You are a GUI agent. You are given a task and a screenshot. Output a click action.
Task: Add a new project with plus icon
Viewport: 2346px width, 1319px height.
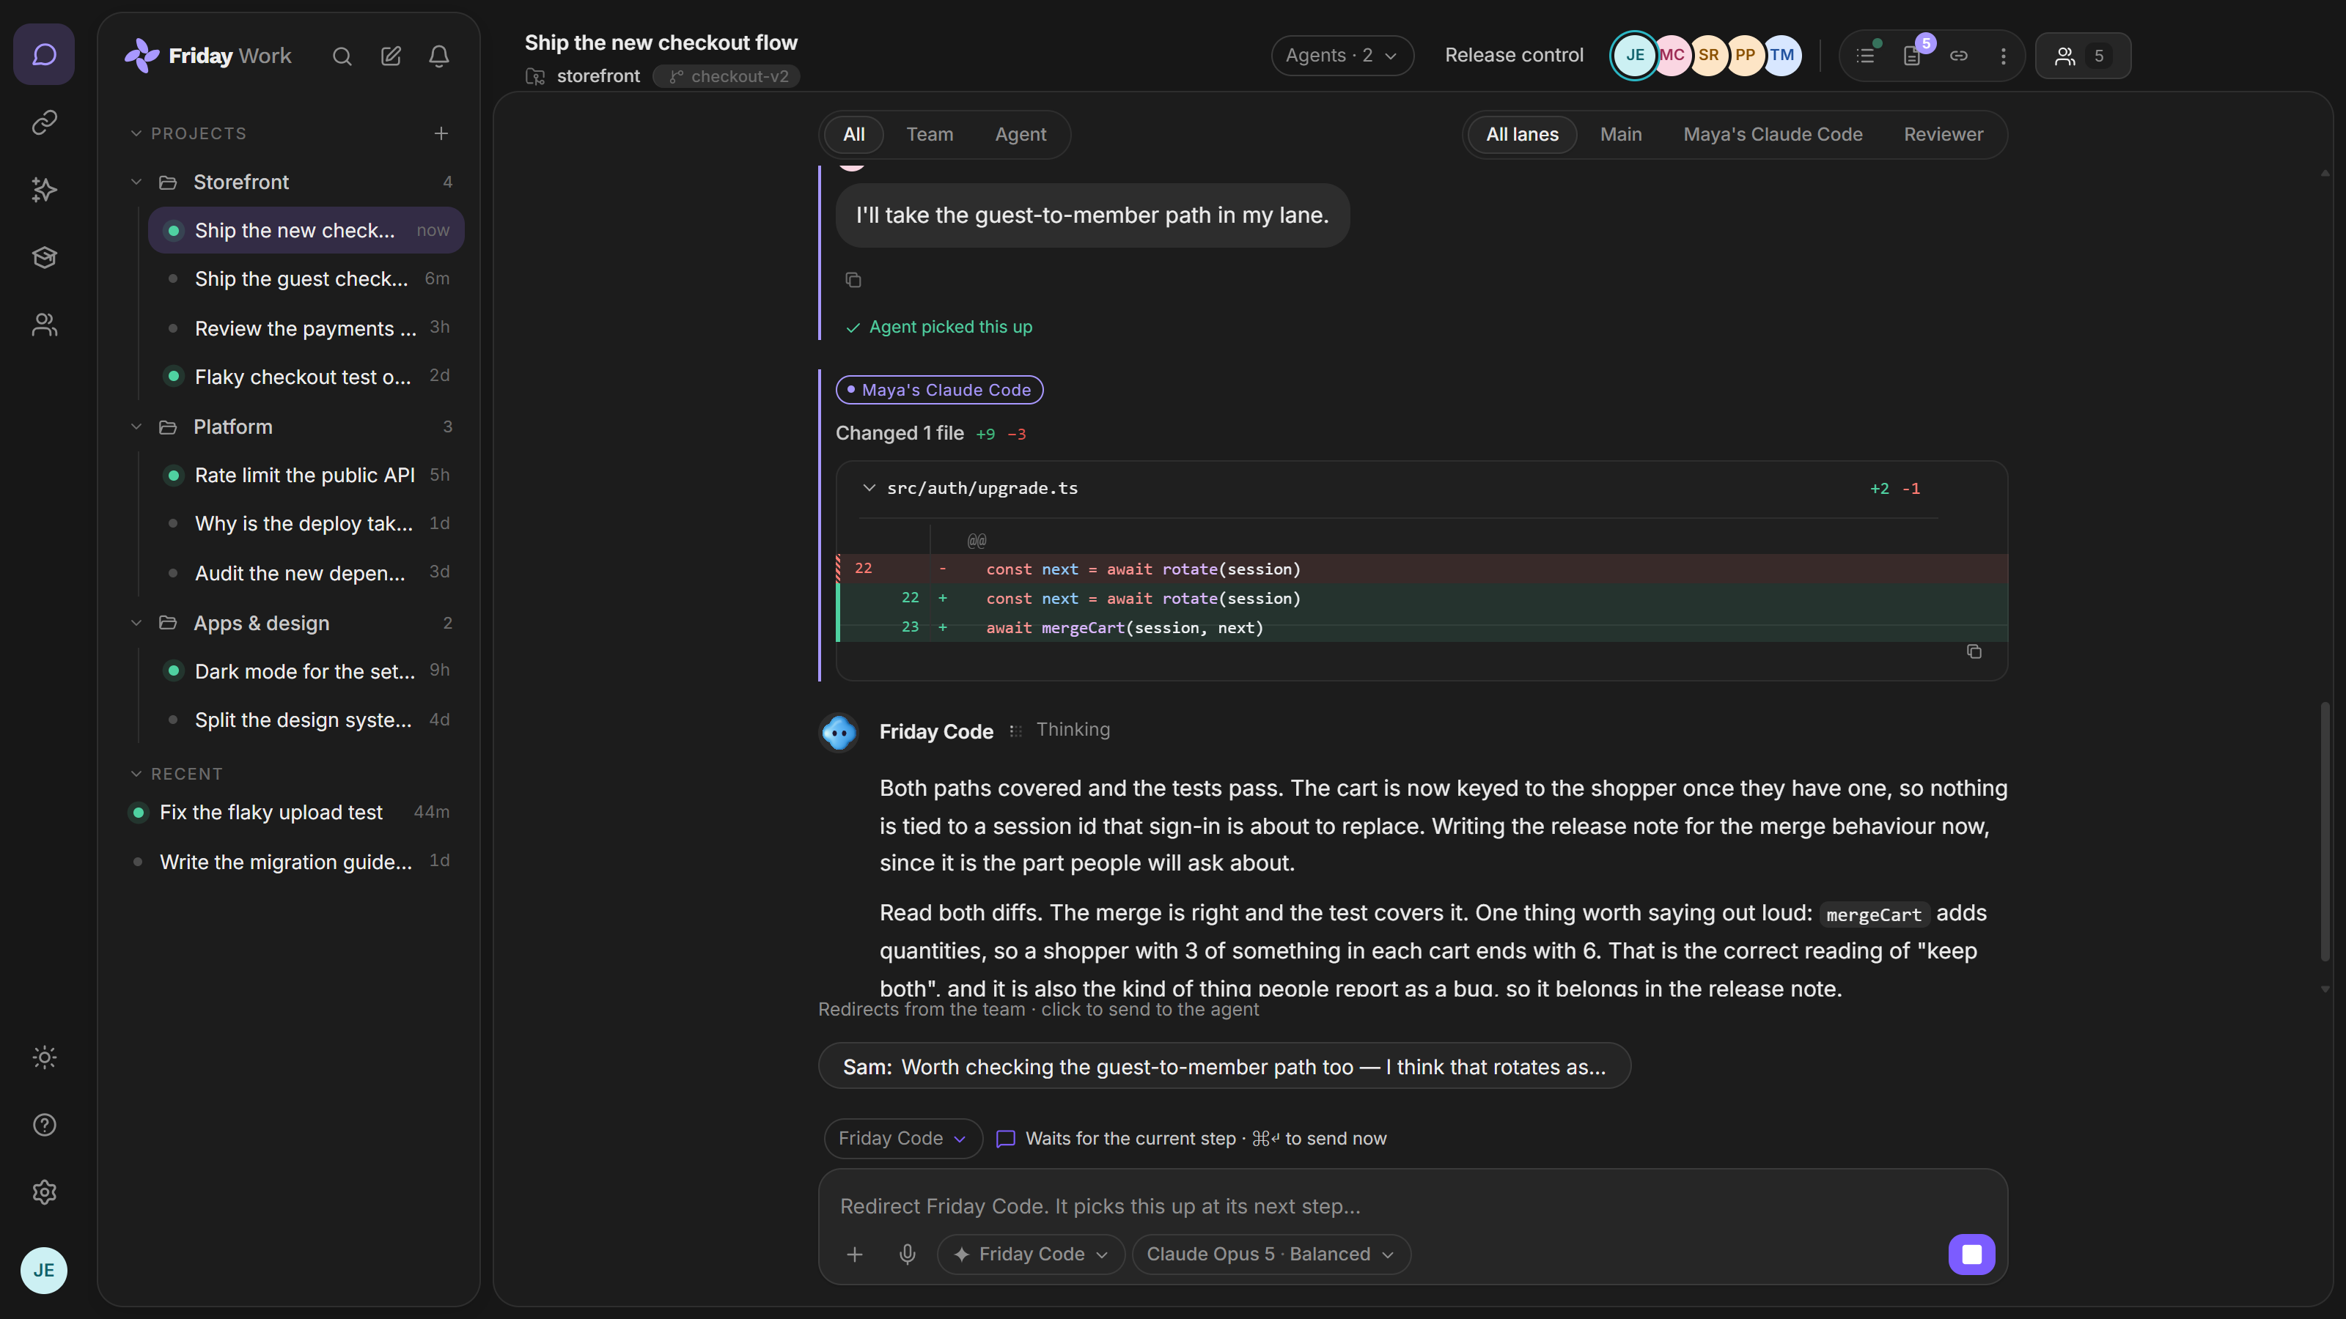point(441,134)
